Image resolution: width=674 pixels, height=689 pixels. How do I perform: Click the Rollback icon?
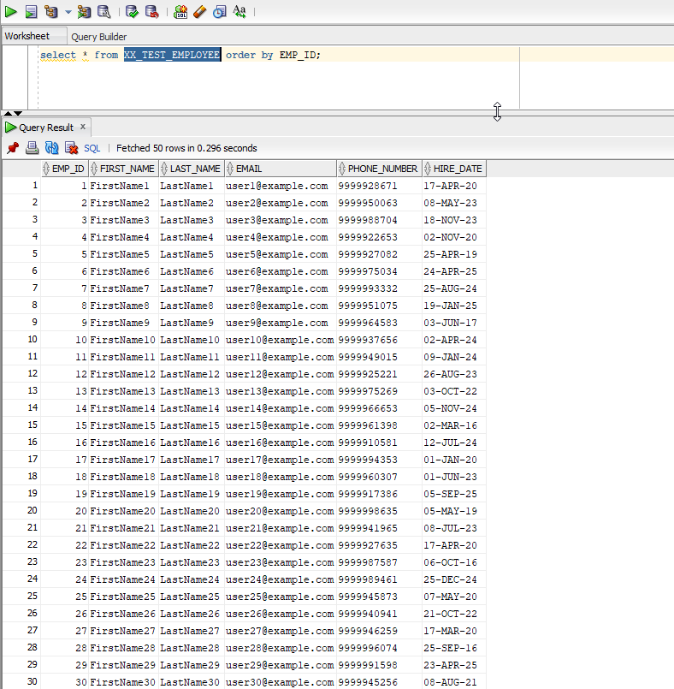coord(151,12)
